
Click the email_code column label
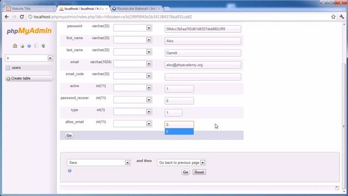pyautogui.click(x=74, y=74)
